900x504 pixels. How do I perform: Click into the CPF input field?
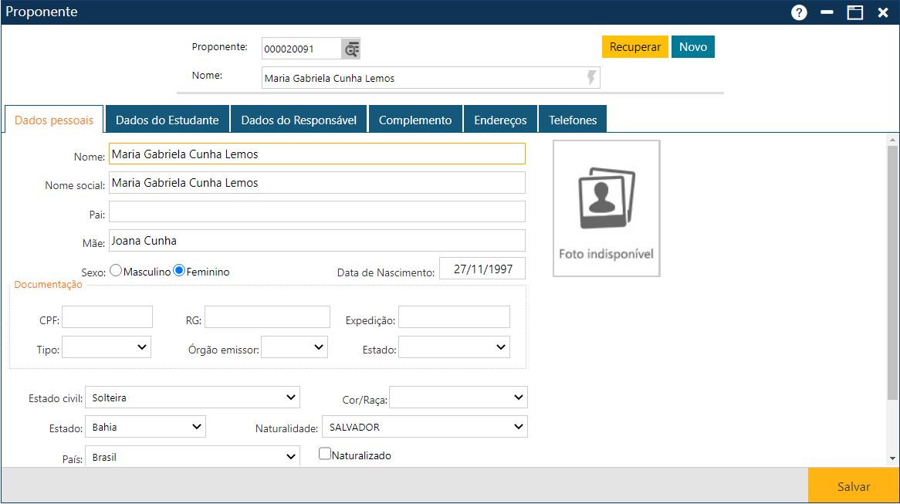(x=107, y=317)
